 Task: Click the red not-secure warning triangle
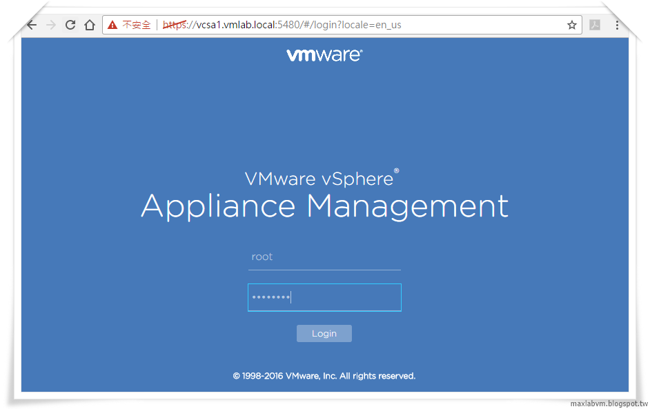(x=112, y=26)
